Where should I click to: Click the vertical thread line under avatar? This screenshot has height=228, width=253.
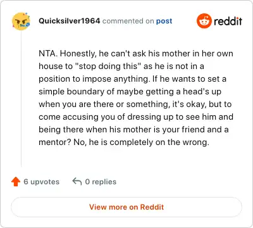[x=21, y=99]
